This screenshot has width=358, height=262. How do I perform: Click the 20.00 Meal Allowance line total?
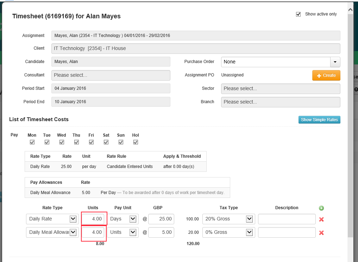193,232
